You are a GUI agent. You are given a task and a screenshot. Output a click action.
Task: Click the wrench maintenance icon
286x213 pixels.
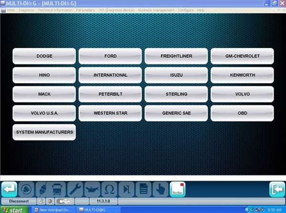pyautogui.click(x=75, y=189)
